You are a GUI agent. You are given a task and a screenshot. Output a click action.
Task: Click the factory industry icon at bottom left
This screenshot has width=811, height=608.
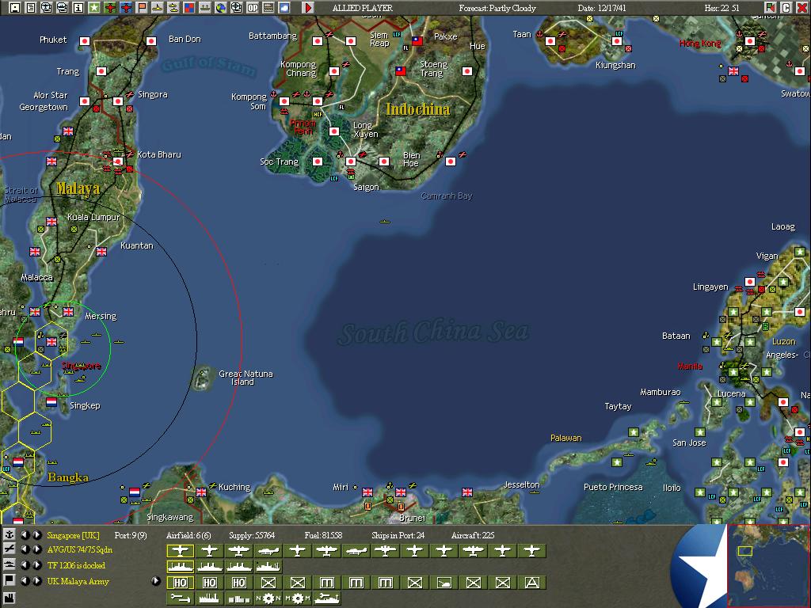click(10, 600)
